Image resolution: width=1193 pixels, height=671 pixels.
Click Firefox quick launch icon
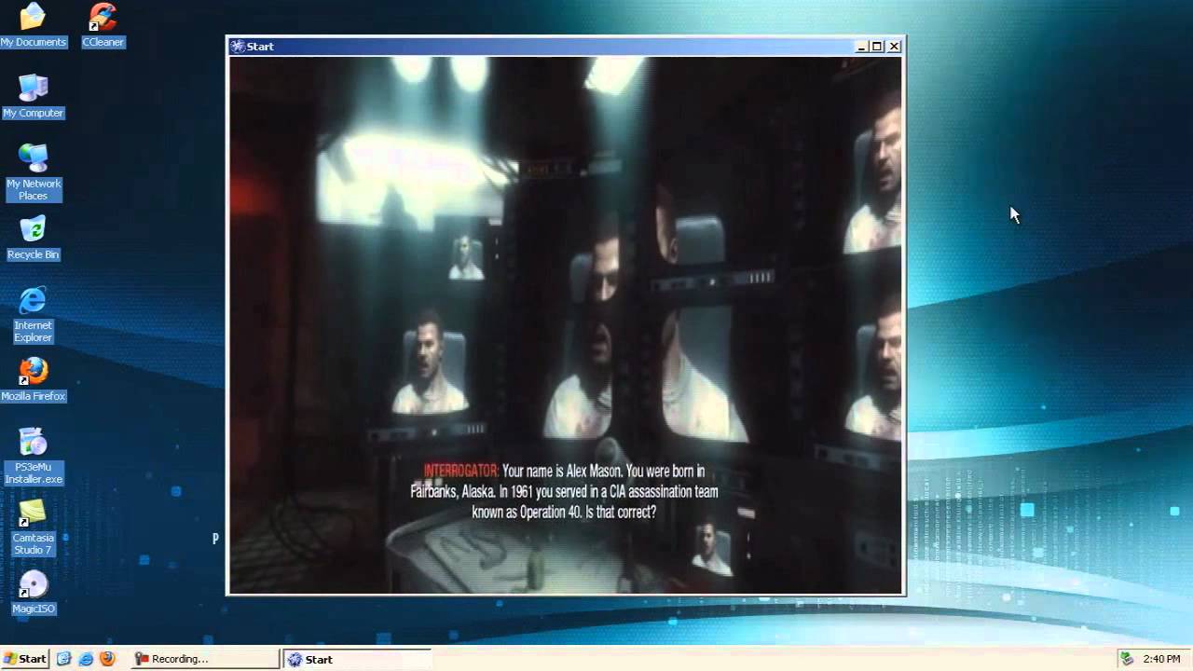pos(107,659)
